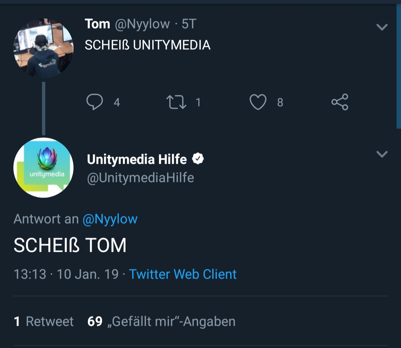401x348 pixels.
Task: Click Tom's display name in top tweet
Action: click(97, 24)
